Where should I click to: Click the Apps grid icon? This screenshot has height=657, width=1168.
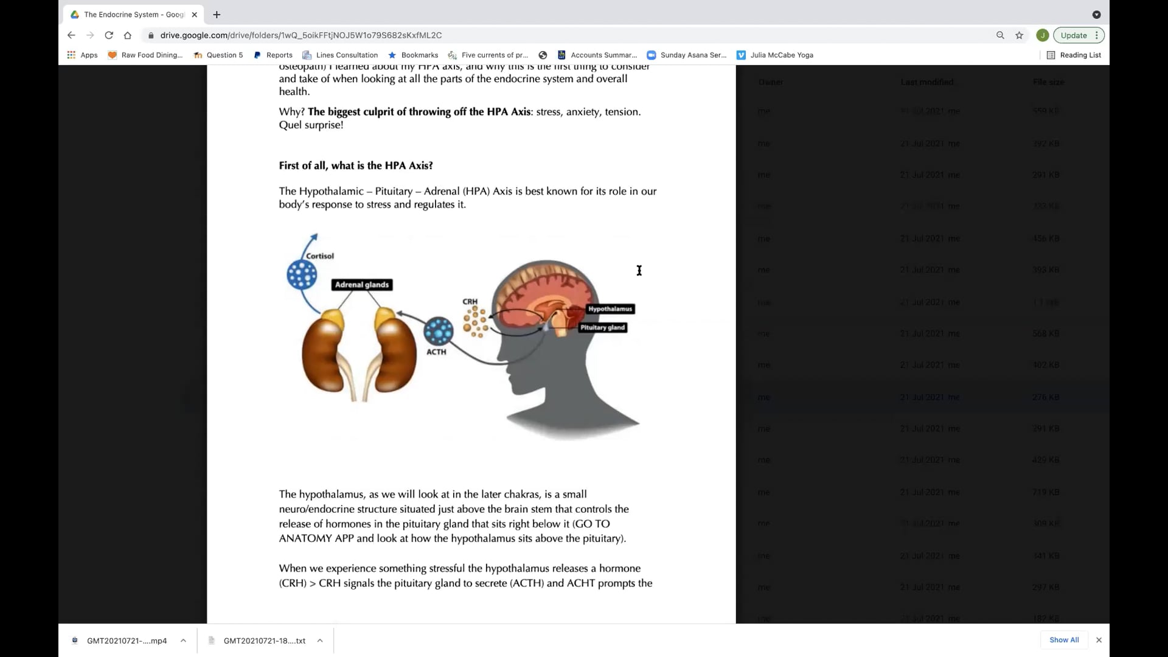71,55
